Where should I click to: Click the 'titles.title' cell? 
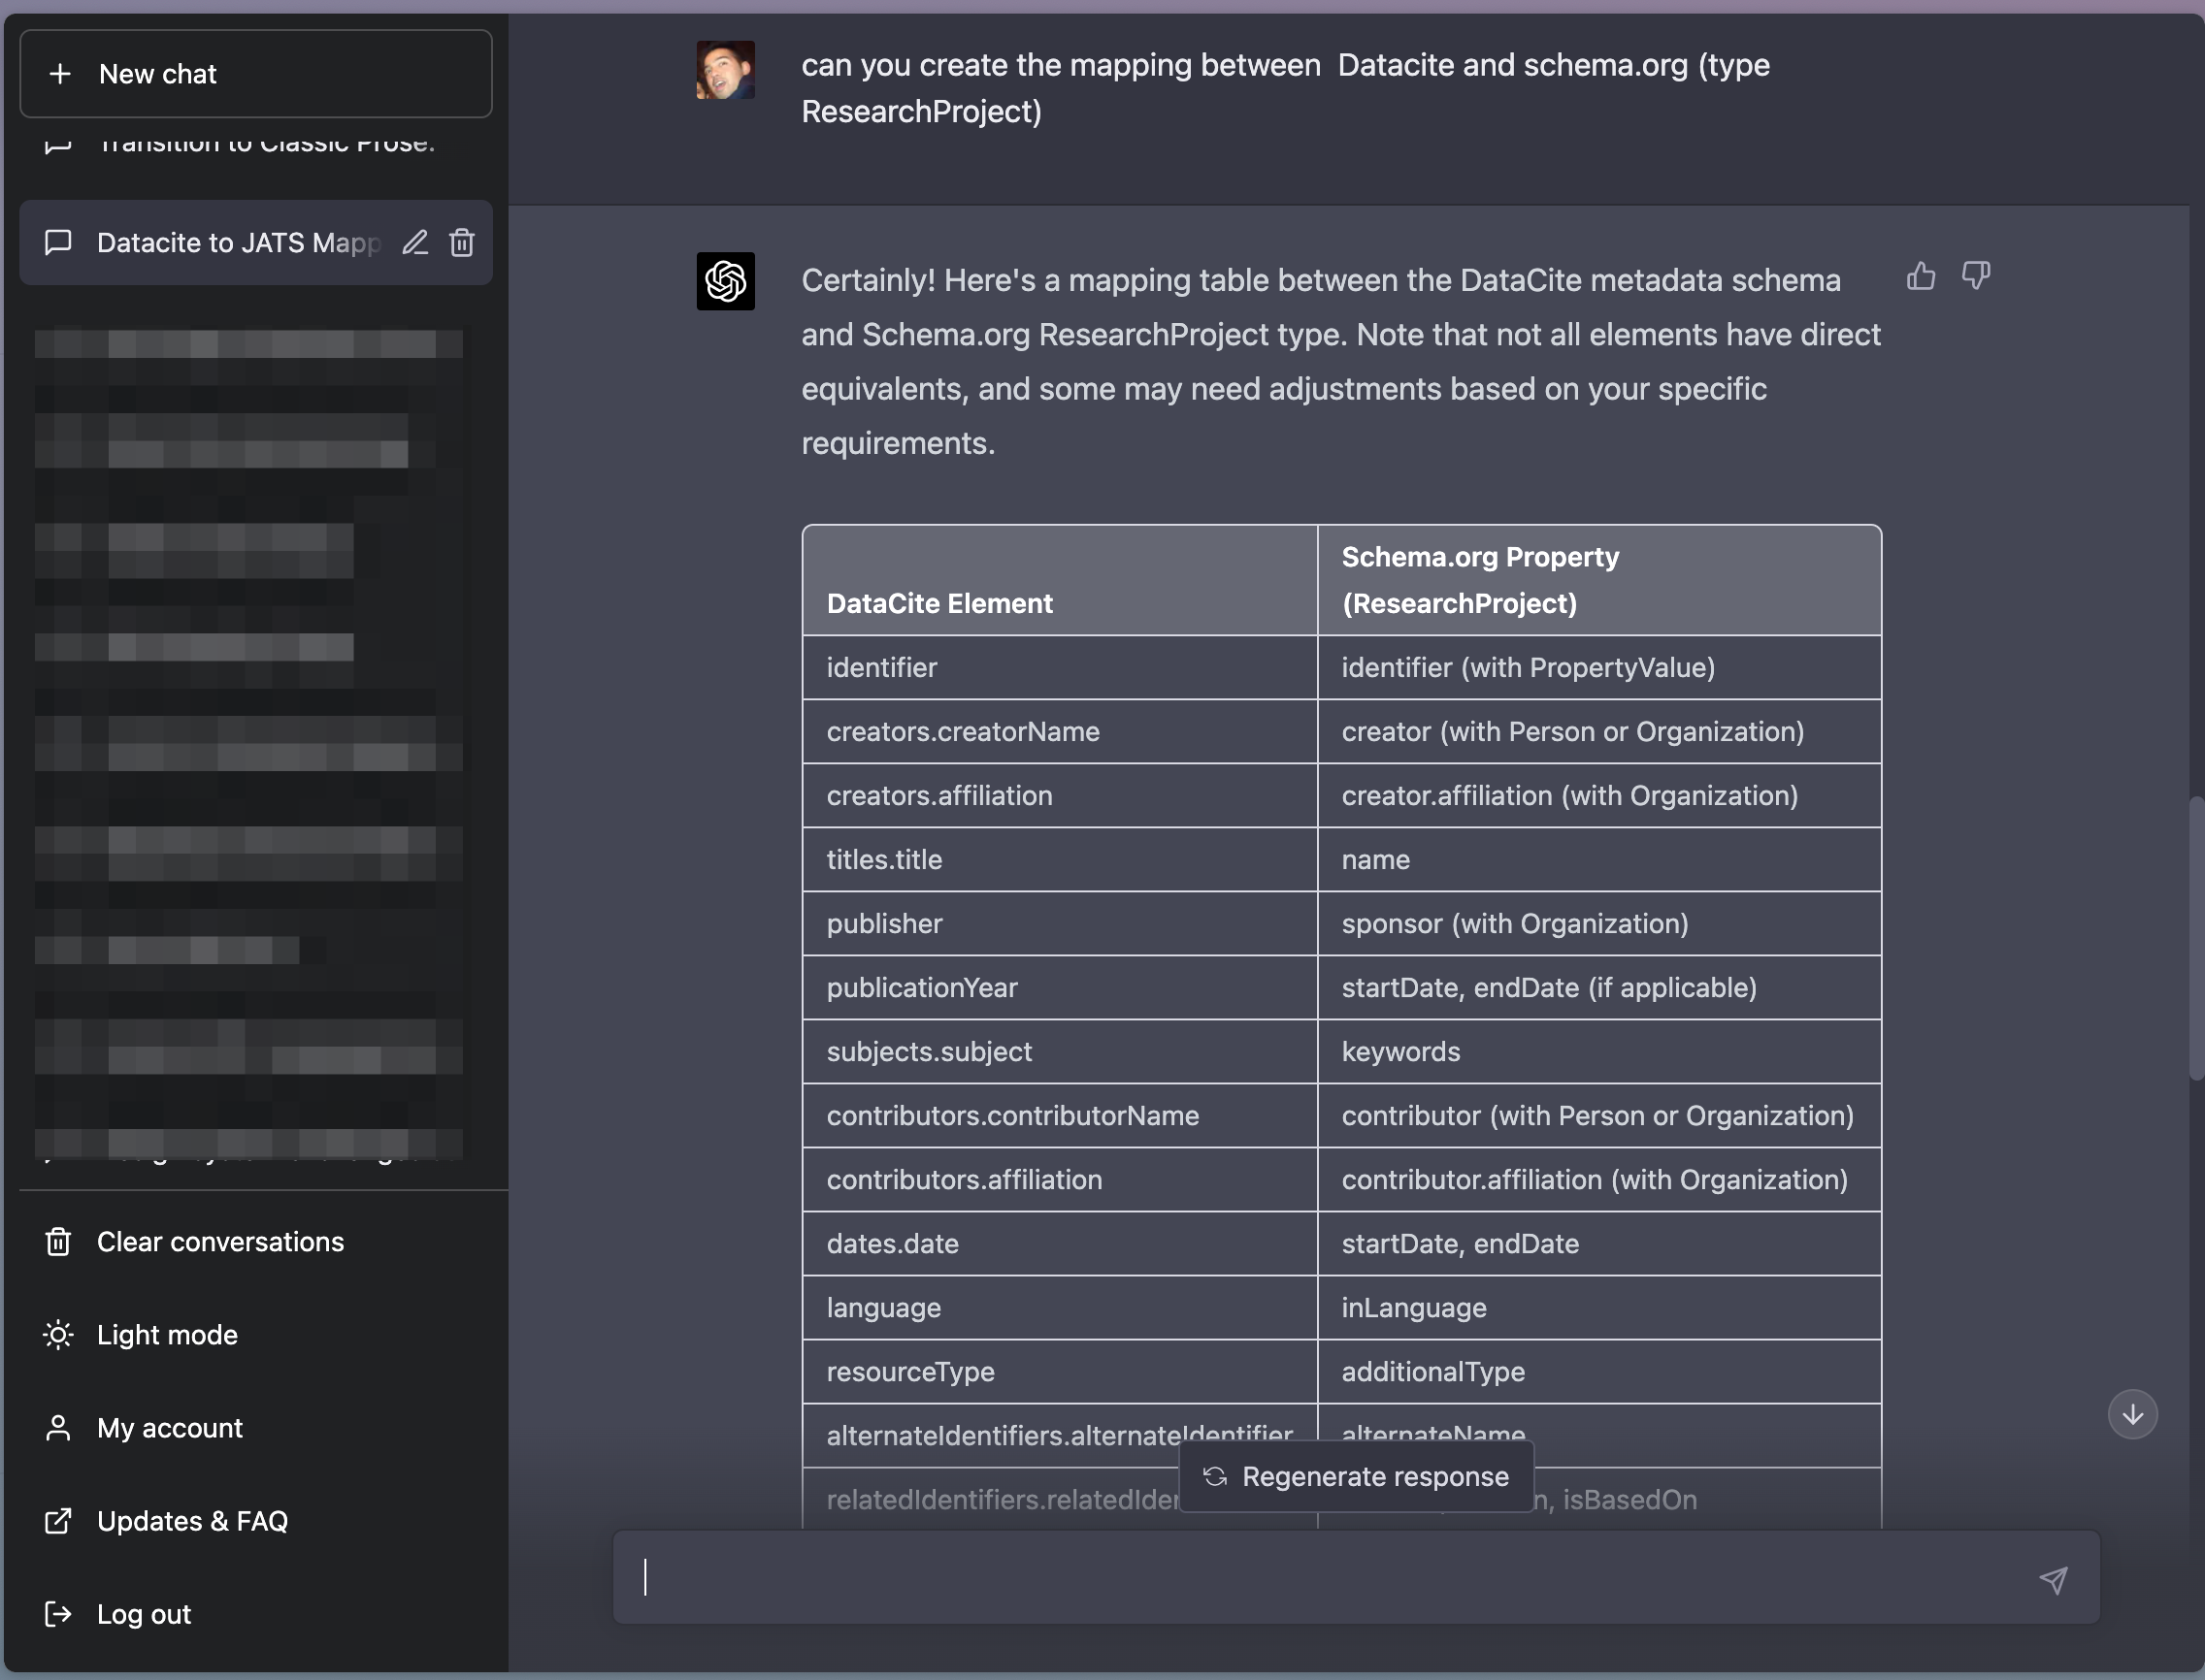click(1060, 860)
